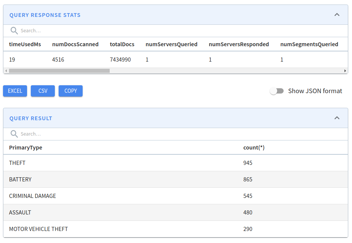Screen dimensions: 352x243
Task: Select the MOTOR VEHICLE THEFT row
Action: coord(175,229)
